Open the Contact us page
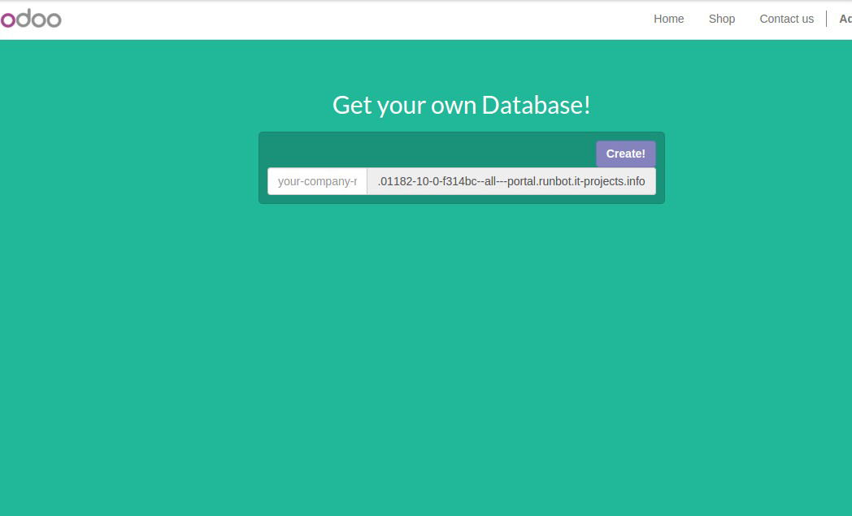The image size is (852, 516). tap(785, 19)
